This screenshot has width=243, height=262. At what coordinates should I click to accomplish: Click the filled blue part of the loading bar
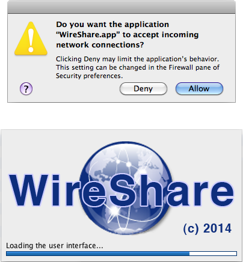click(x=97, y=254)
